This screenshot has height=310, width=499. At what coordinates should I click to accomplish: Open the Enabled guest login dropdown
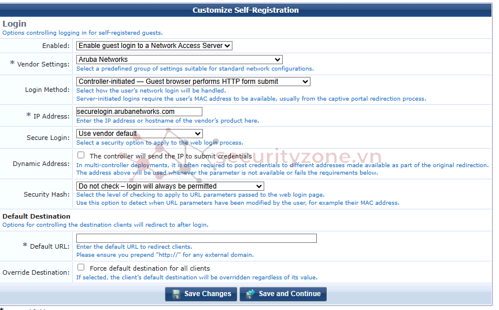point(154,46)
